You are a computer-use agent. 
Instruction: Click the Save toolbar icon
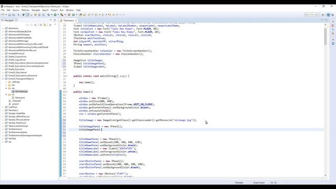pyautogui.click(x=9, y=15)
